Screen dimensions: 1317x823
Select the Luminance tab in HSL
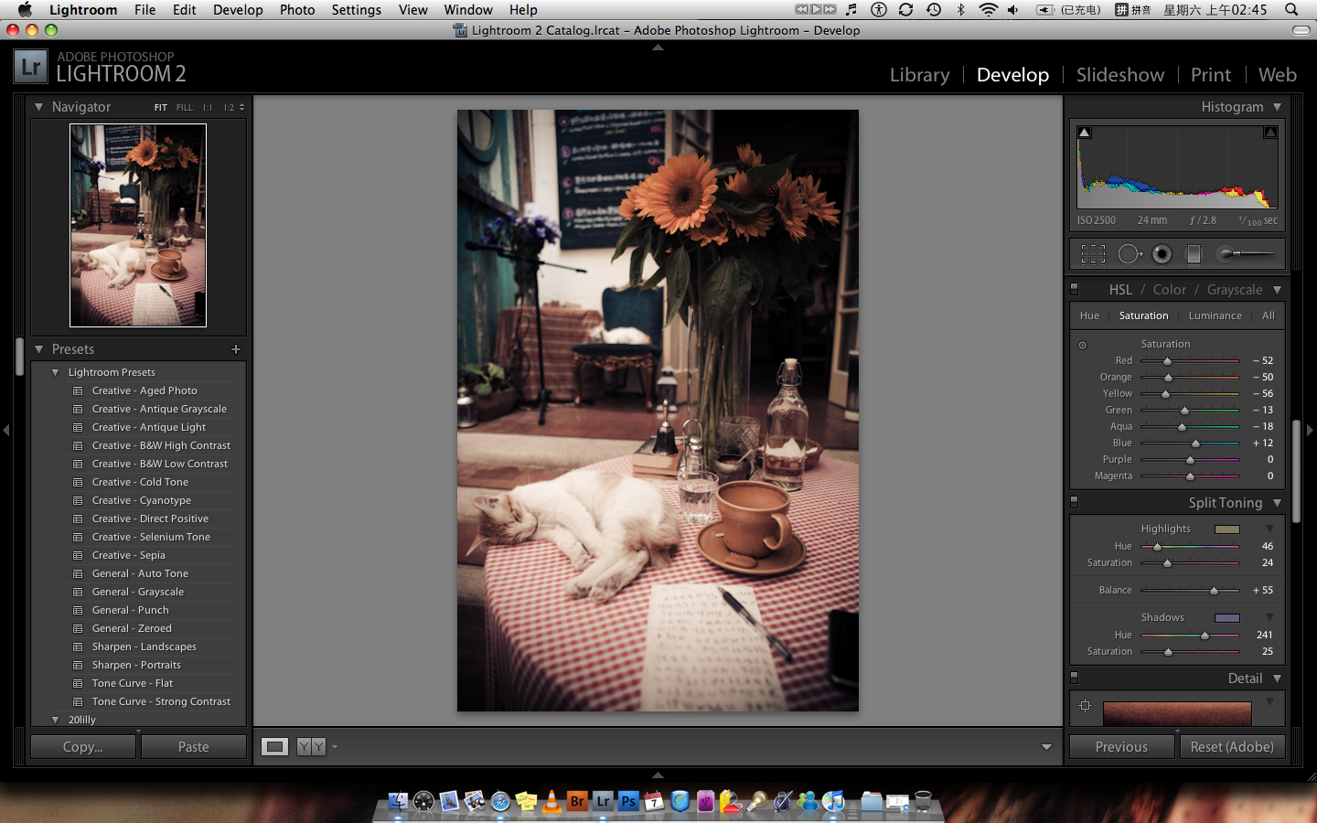(1215, 315)
